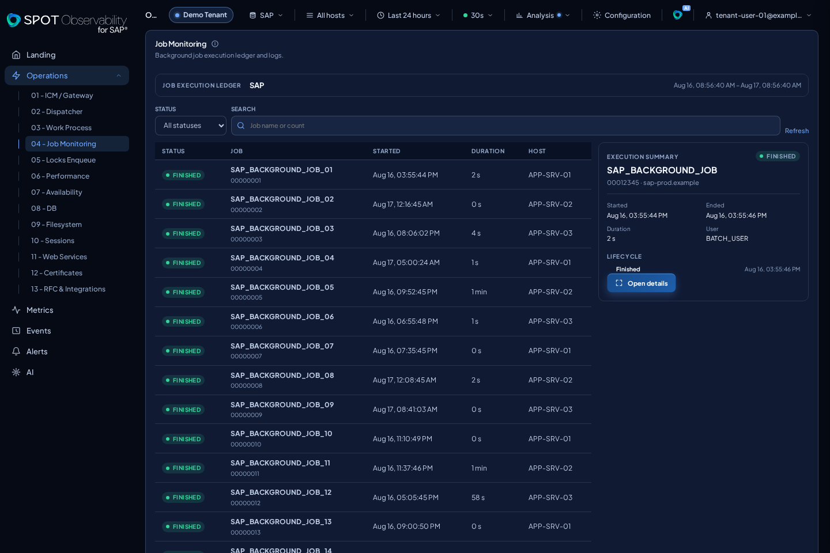Click the Job Monitoring info icon

pos(215,44)
